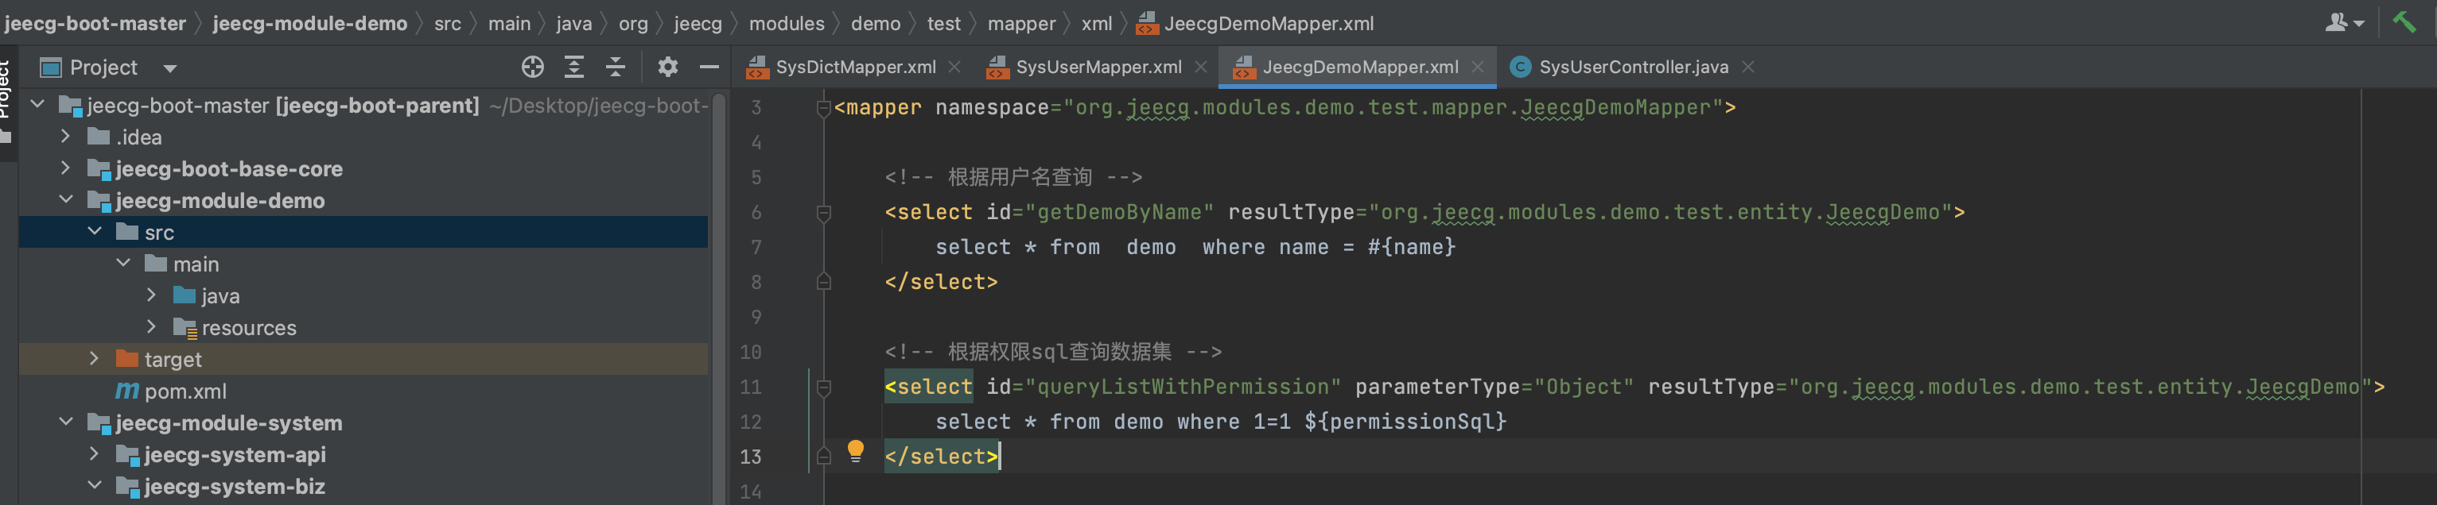The height and width of the screenshot is (505, 2437).
Task: Expand the target folder
Action: [95, 359]
